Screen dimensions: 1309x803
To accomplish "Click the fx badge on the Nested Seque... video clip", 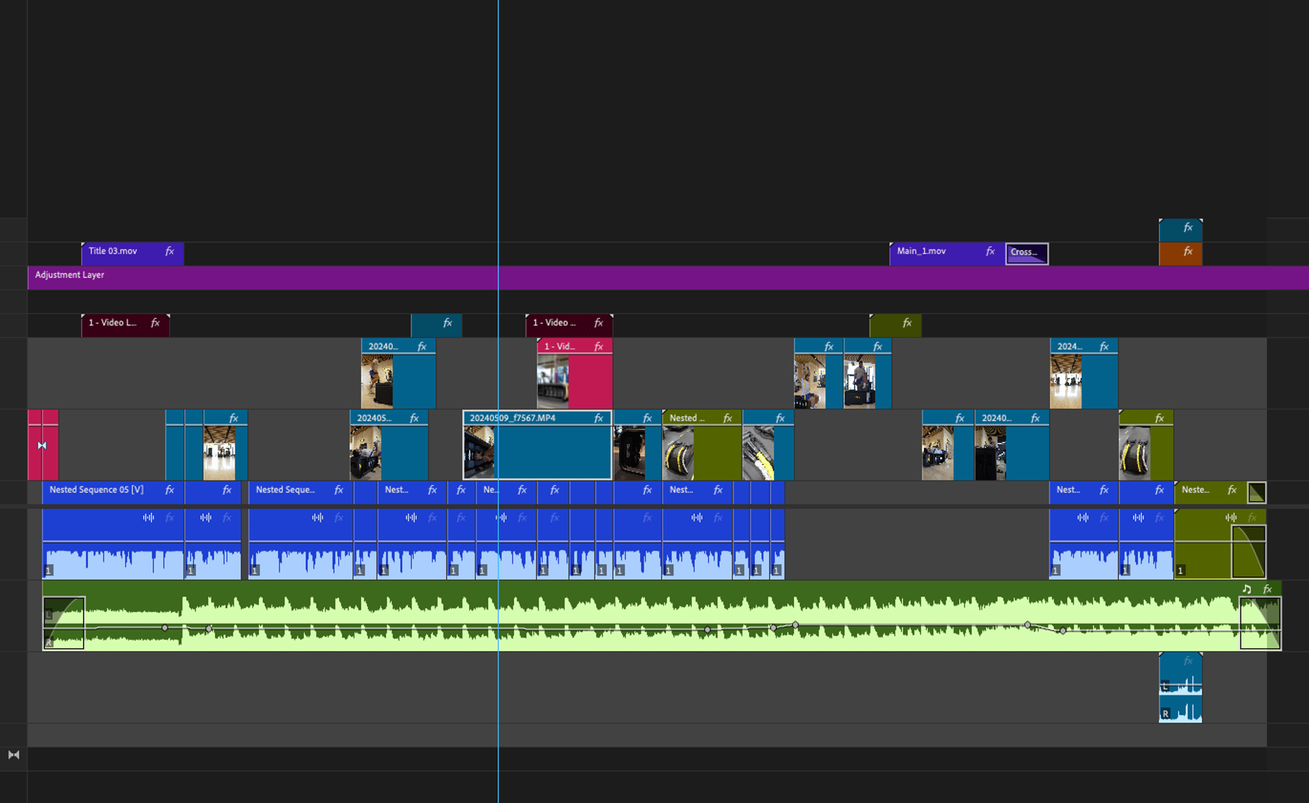I will point(339,490).
